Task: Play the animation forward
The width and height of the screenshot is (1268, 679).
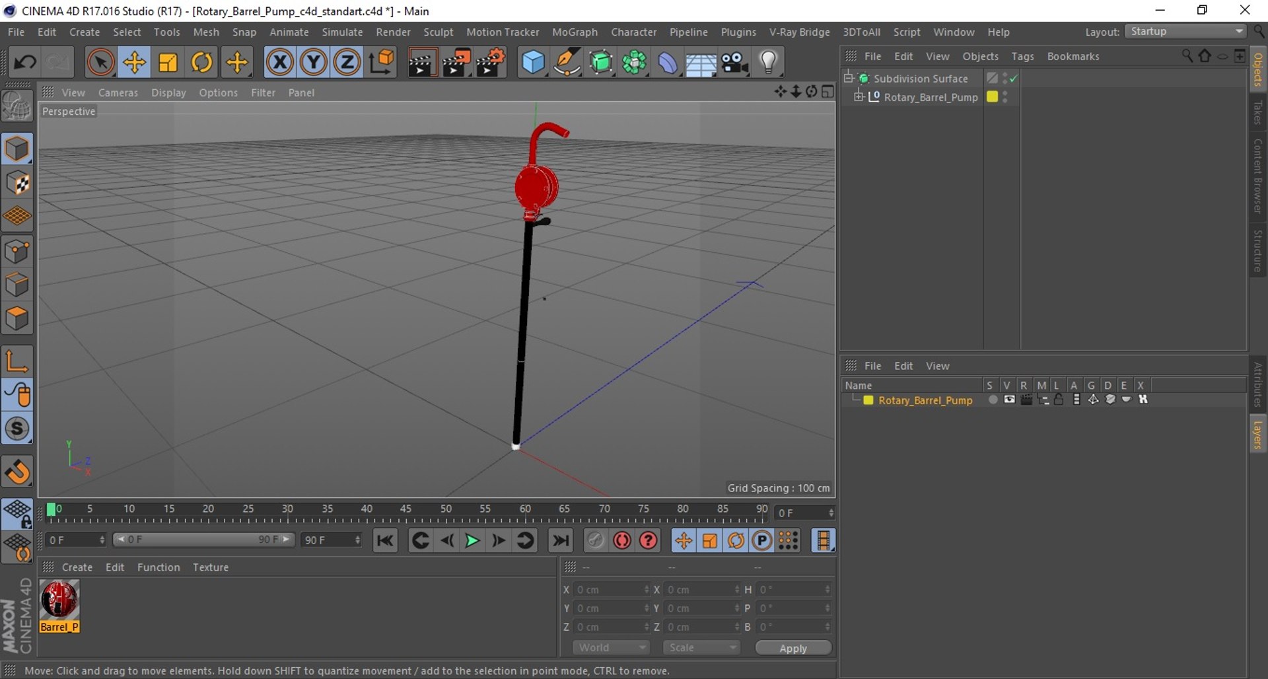Action: point(472,541)
